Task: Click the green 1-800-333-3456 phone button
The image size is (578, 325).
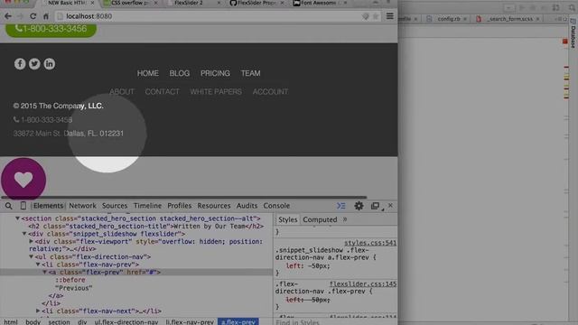Action: [x=51, y=29]
